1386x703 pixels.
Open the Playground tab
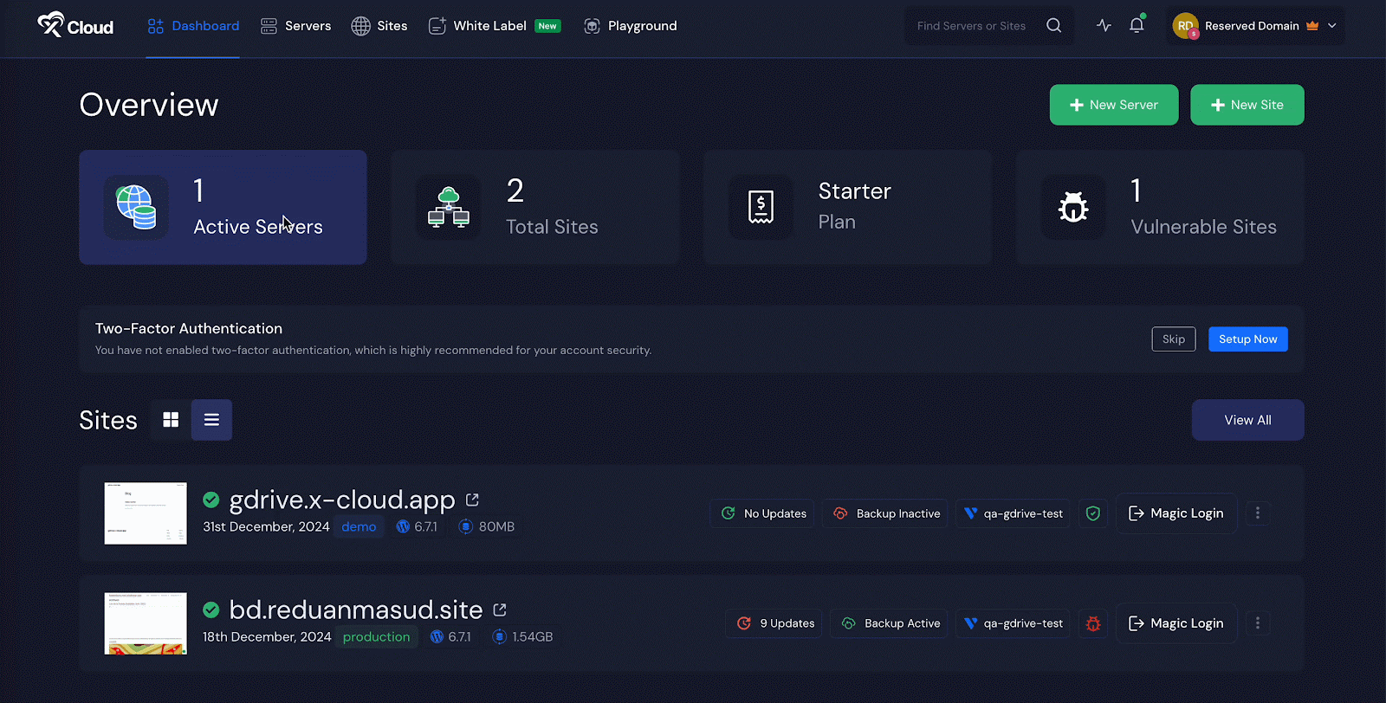(631, 26)
